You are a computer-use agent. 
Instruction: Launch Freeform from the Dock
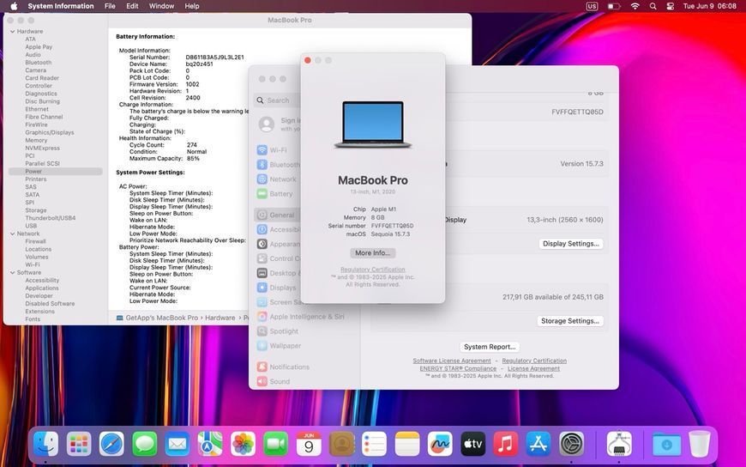(440, 444)
